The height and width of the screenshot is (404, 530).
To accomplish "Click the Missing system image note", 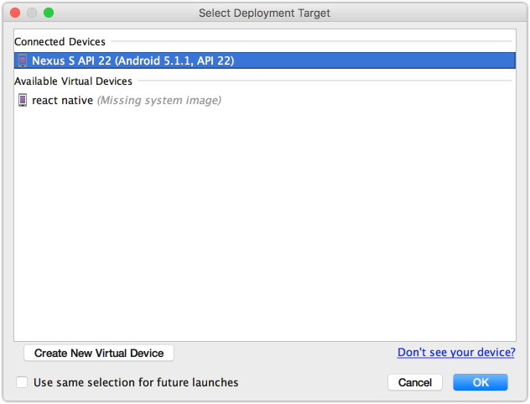I will pyautogui.click(x=159, y=100).
